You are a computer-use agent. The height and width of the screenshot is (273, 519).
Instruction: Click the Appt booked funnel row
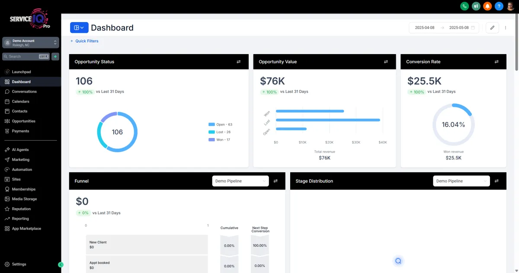pos(147,265)
